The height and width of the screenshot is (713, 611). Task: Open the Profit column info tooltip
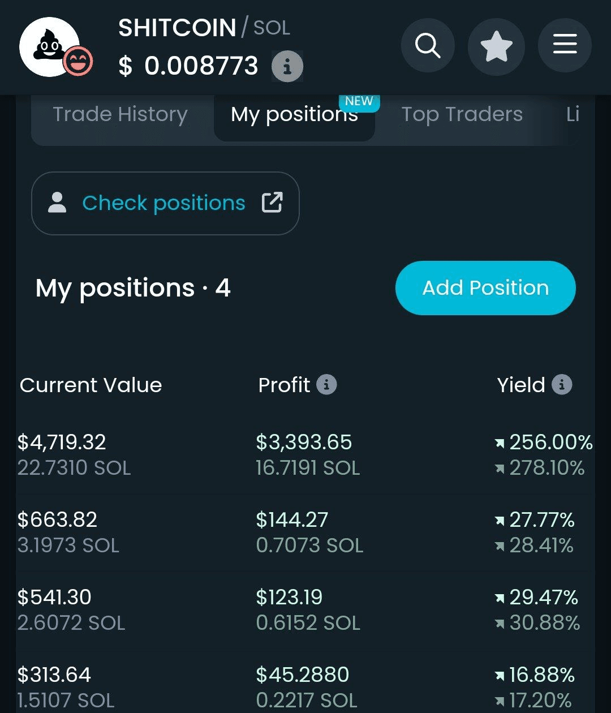coord(326,385)
